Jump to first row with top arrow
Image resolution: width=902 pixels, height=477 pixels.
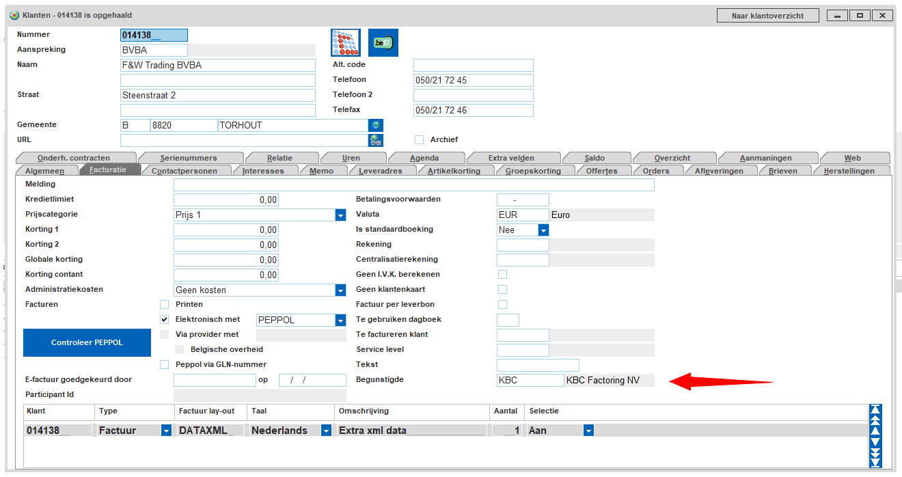pos(875,410)
